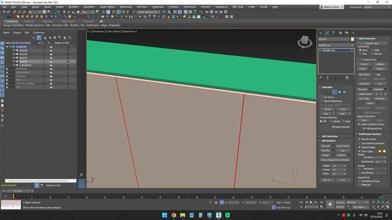Click the Select and Move tool icon

pos(64,12)
